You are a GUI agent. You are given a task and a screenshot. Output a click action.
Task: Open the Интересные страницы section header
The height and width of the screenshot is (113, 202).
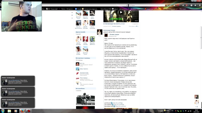(86, 58)
